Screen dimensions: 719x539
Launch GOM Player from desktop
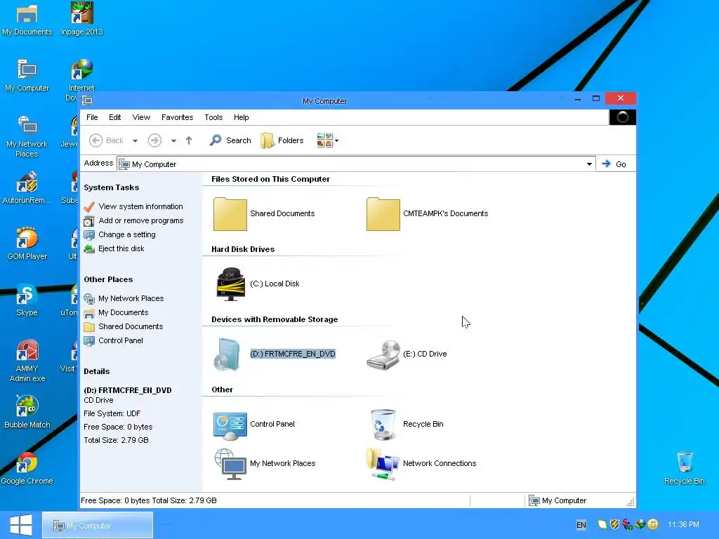(x=27, y=244)
